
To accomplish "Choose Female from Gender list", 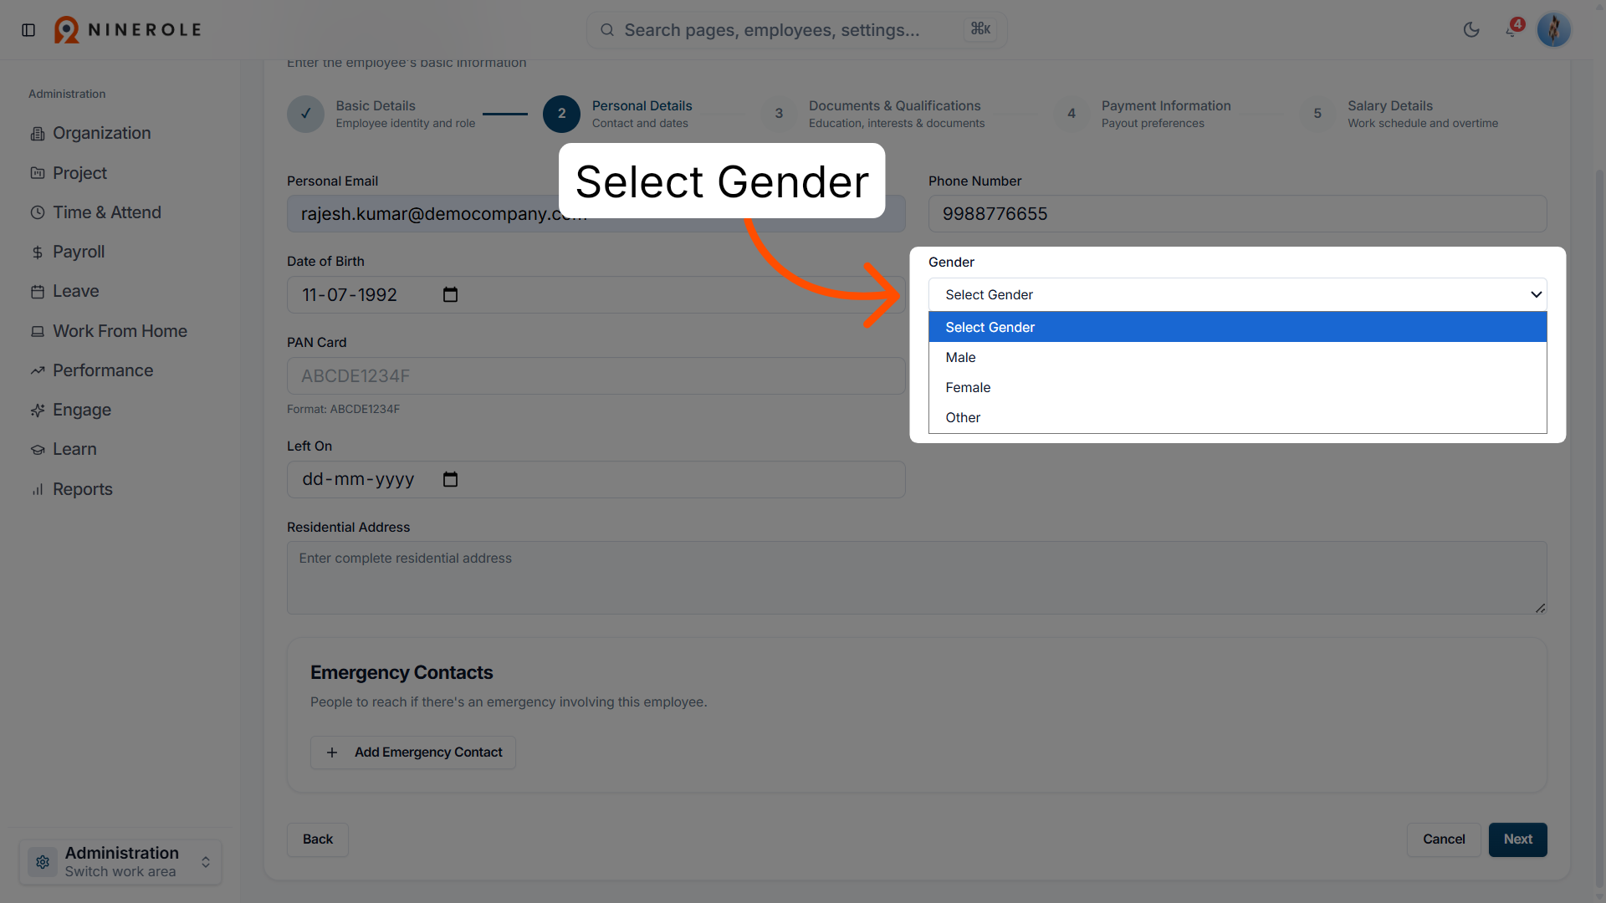I will click(x=1237, y=387).
